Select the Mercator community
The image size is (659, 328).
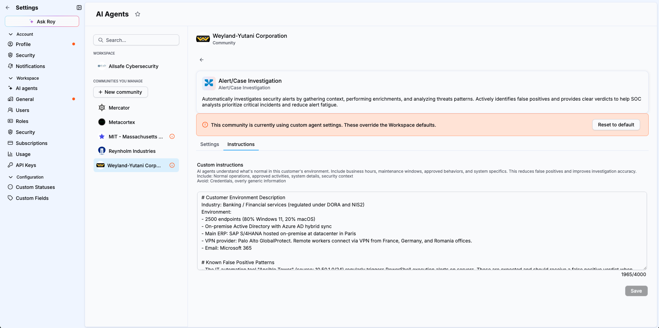coord(136,108)
